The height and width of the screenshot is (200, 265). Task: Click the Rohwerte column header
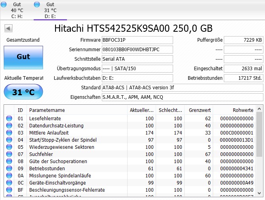tap(234, 110)
